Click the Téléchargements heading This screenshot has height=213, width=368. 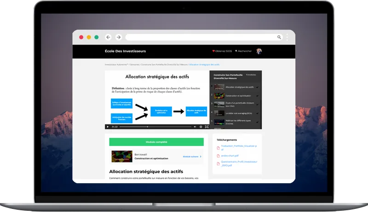point(227,140)
